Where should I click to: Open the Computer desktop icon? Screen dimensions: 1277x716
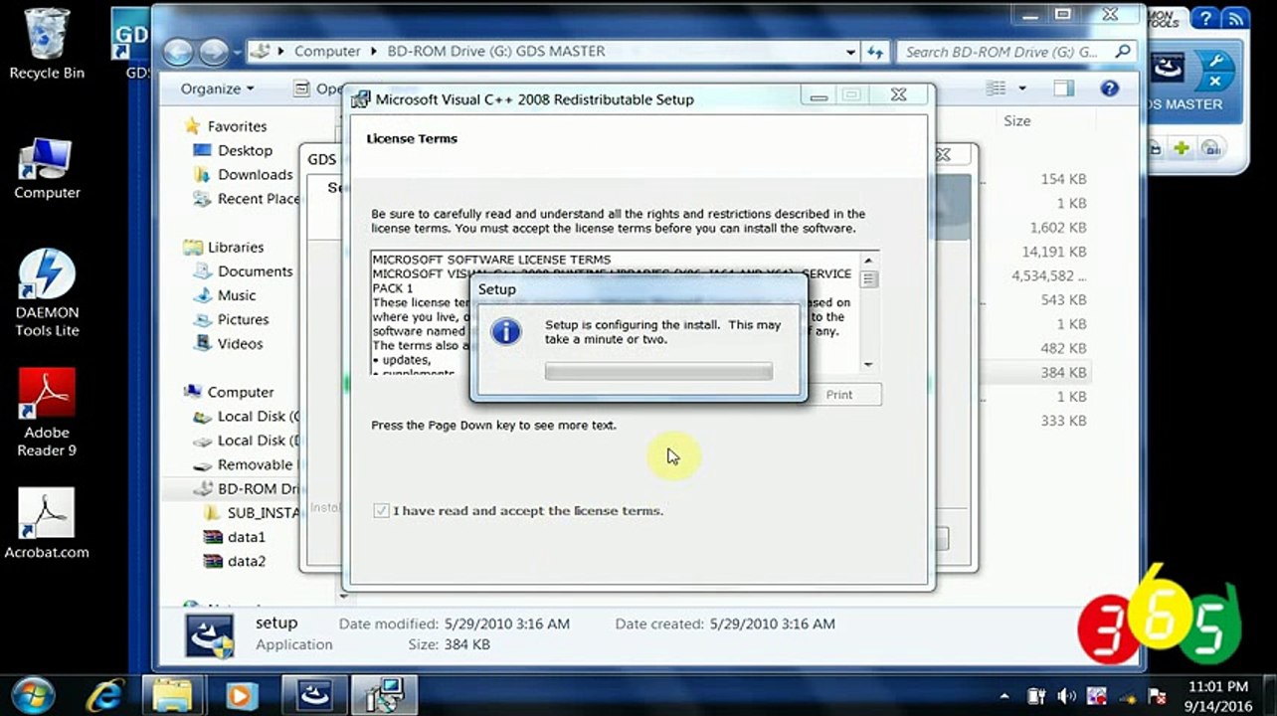(x=47, y=167)
